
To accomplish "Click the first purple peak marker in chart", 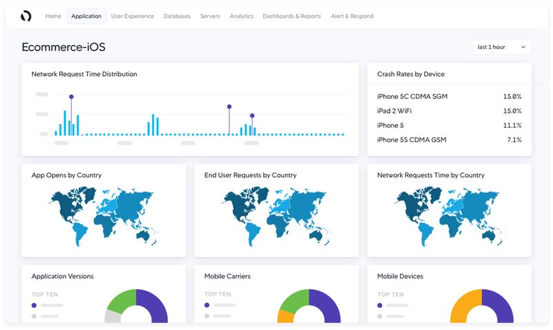I will coord(71,97).
